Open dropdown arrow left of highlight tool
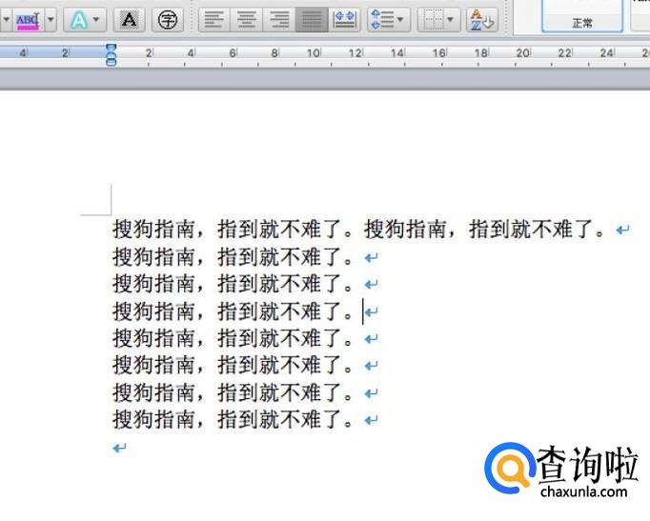 [x=6, y=19]
